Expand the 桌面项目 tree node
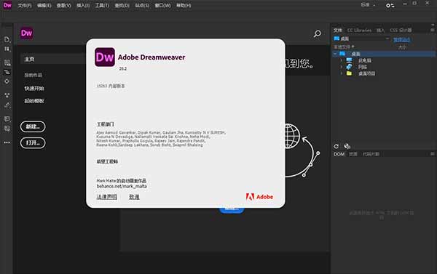This screenshot has height=274, width=437. click(342, 73)
